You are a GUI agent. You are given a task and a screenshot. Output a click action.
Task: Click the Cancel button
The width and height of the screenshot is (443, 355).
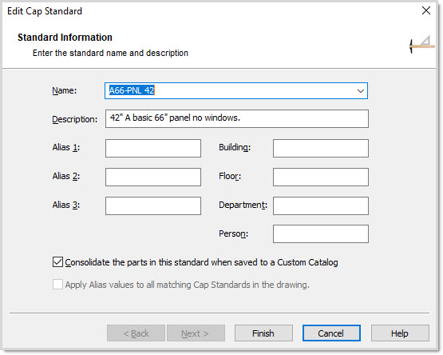click(331, 333)
